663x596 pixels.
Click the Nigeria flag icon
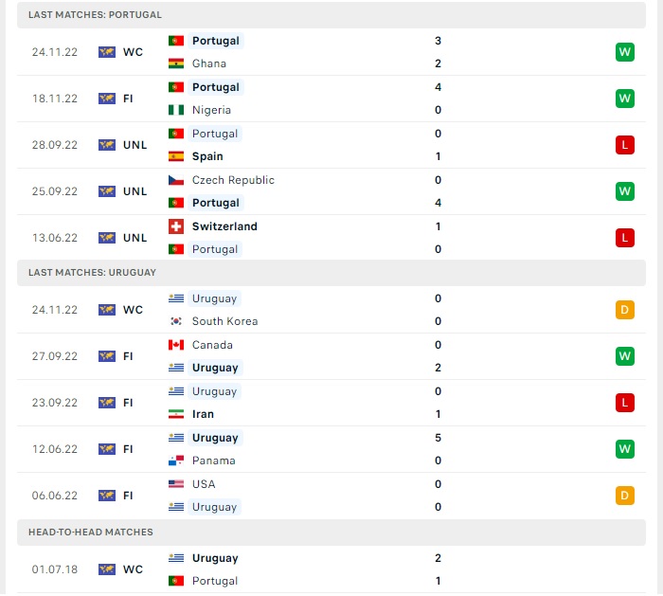[175, 110]
